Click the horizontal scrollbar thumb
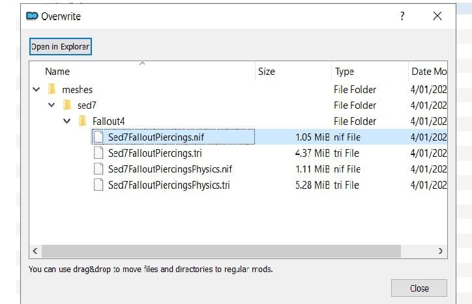Screen dimensions: 472x304 pyautogui.click(x=221, y=251)
